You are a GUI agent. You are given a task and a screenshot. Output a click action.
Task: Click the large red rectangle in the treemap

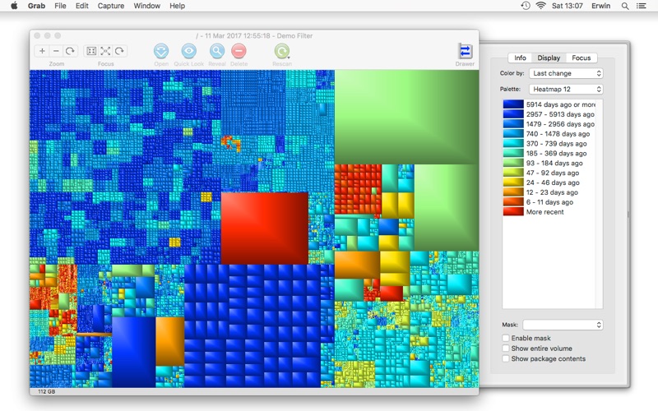264,229
